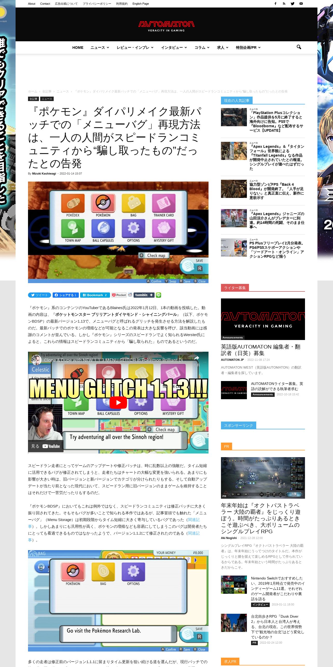Image resolution: width=333 pixels, height=667 pixels.
Task: Share the article on Reddit icon
Action: (130, 295)
